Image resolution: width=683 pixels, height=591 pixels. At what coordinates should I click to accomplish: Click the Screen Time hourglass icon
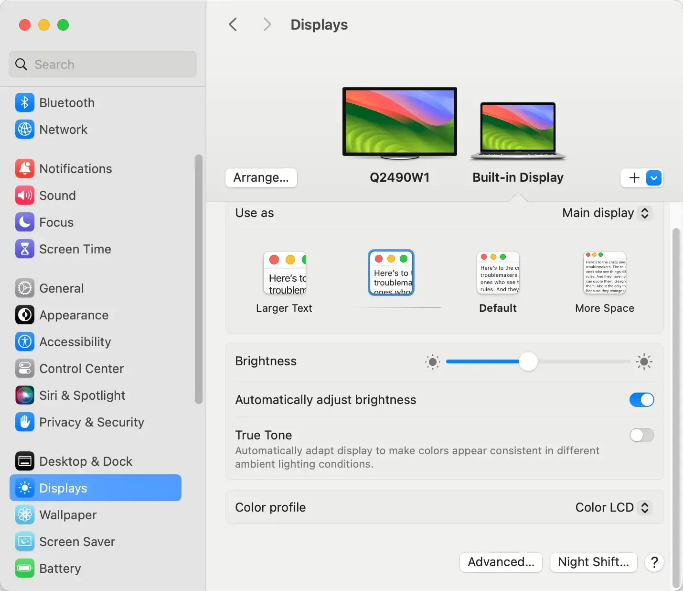click(25, 249)
